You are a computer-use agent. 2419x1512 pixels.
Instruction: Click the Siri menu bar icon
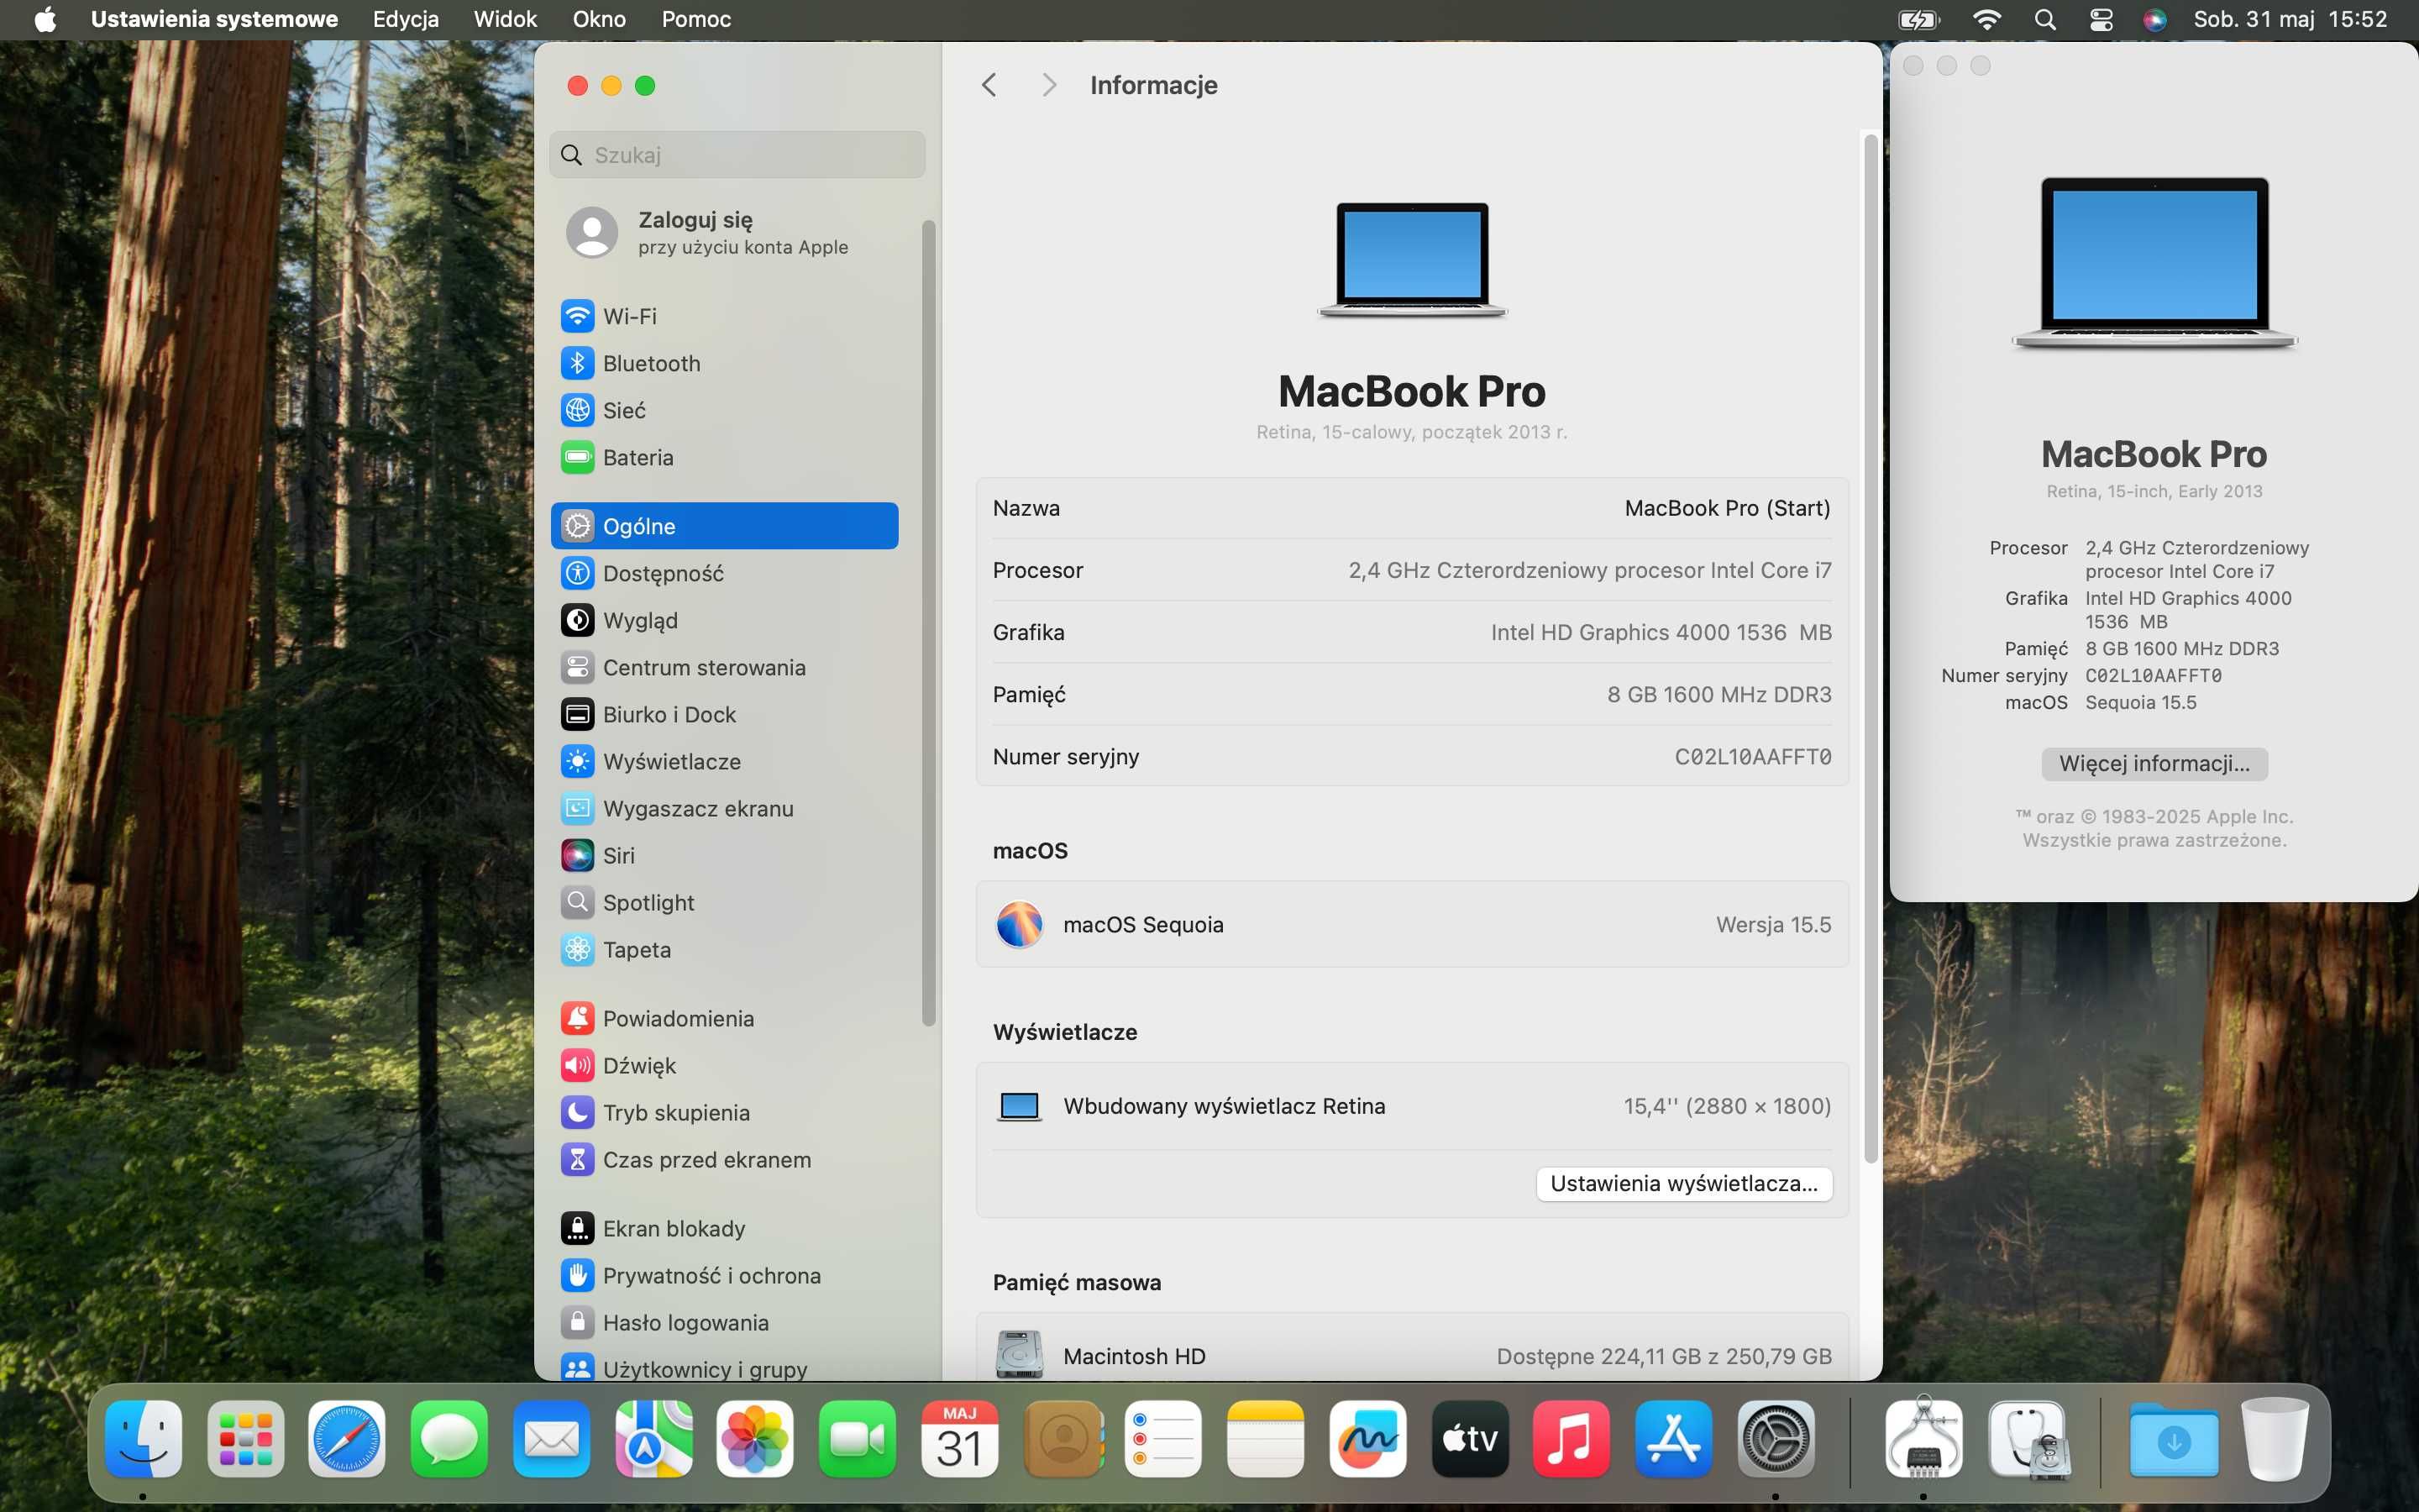pyautogui.click(x=2154, y=19)
